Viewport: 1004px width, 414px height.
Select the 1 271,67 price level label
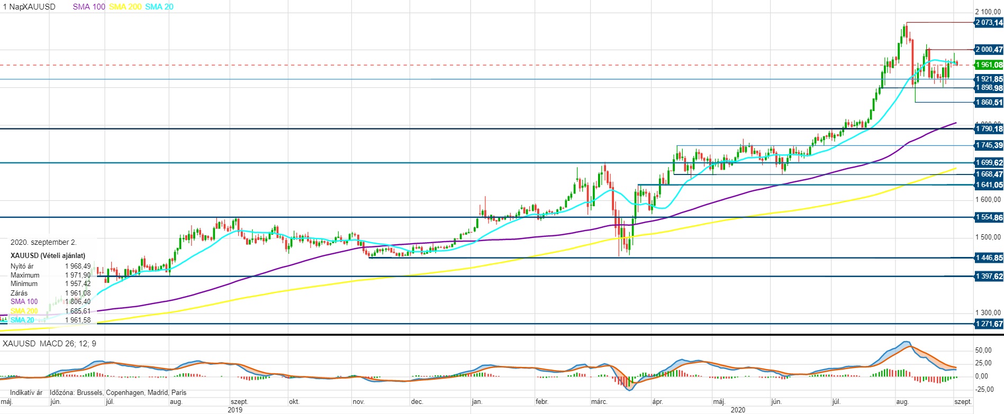point(989,324)
